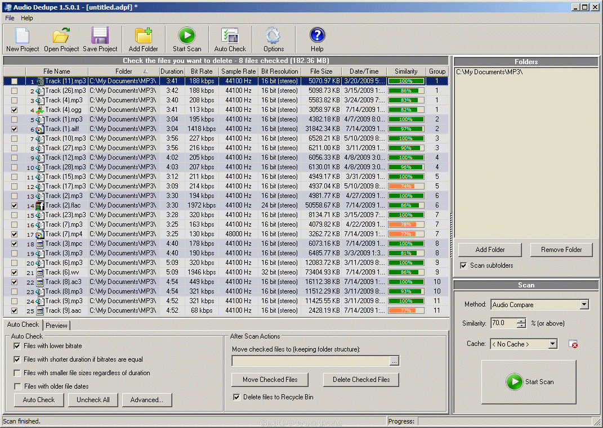Click the file icon of Track (6).wv

click(40, 272)
